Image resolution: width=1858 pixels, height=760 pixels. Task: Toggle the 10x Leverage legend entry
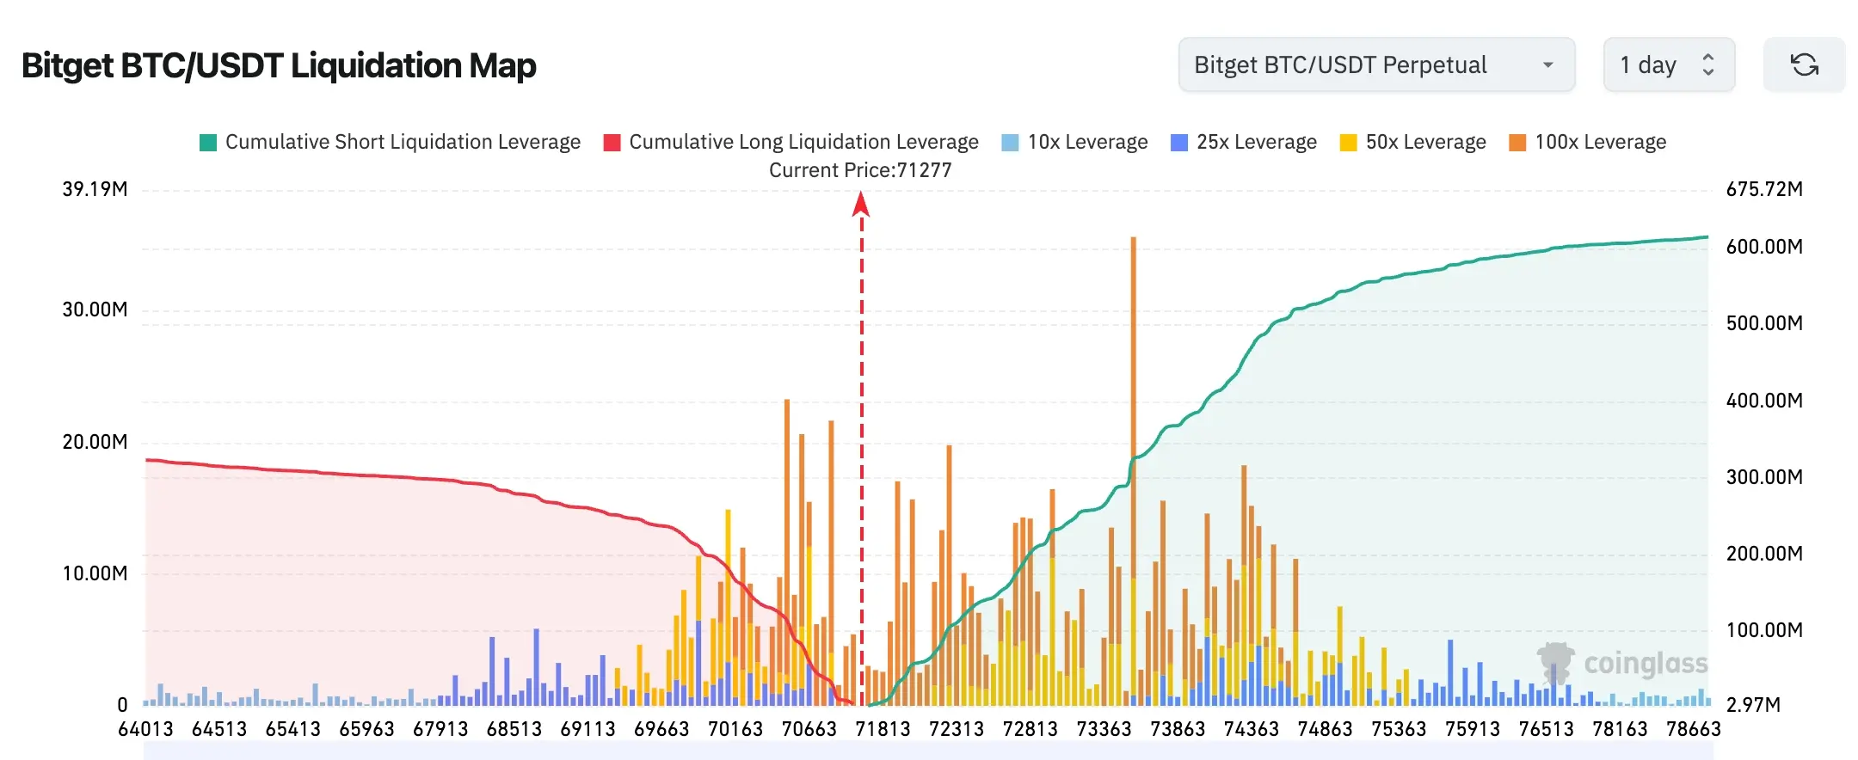[1075, 142]
